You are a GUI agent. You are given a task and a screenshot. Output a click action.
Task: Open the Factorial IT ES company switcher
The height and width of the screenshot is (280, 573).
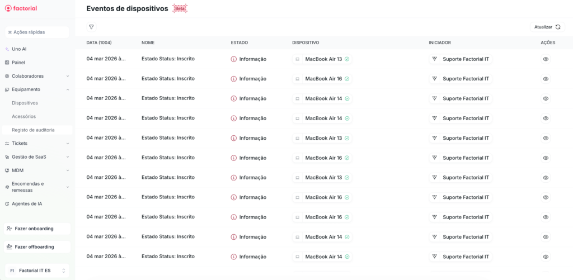pyautogui.click(x=37, y=270)
